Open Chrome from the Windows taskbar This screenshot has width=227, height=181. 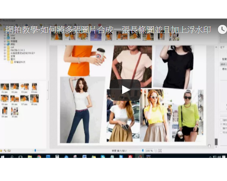tap(39, 157)
